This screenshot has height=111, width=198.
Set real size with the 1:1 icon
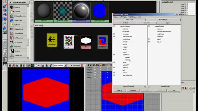39,65
